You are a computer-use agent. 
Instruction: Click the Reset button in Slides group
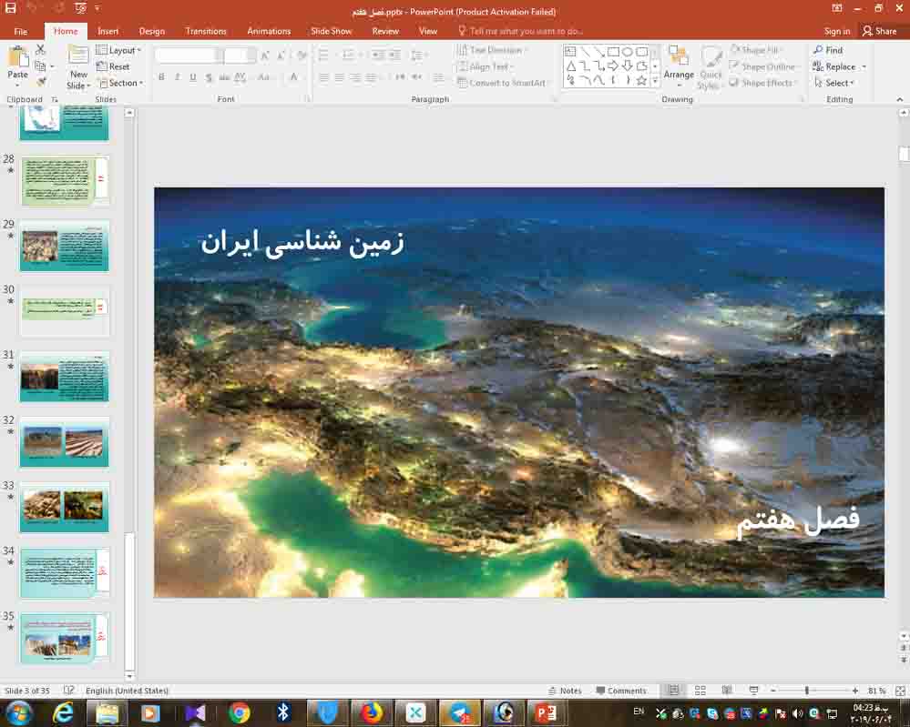click(x=115, y=66)
